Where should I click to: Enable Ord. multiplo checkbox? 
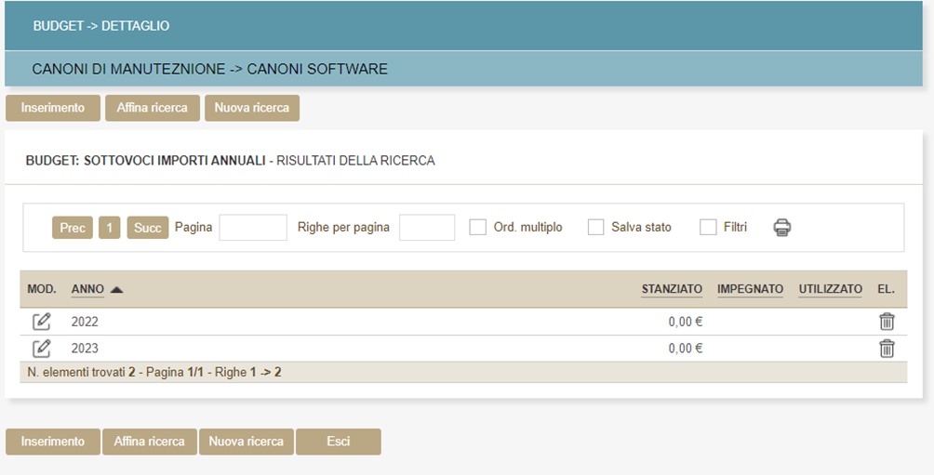tap(478, 227)
